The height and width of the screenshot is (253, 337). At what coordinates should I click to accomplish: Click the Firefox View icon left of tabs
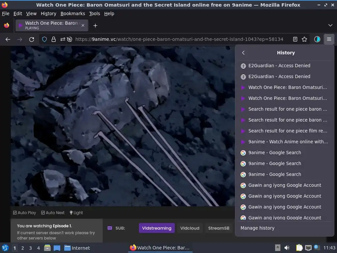coord(7,25)
